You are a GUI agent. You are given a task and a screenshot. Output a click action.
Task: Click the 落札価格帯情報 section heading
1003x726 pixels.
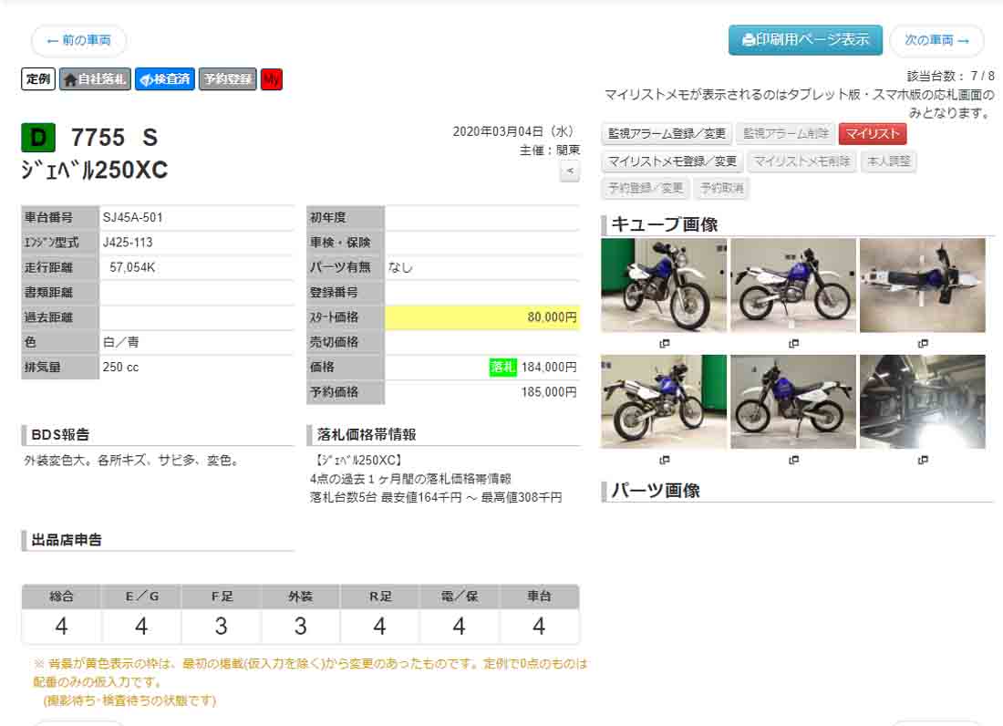367,435
